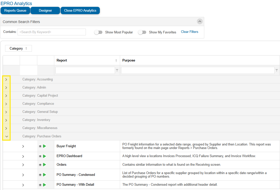Screen dimensions: 280x190
Task: Toggle Show Most Popular switch
Action: (x=98, y=32)
